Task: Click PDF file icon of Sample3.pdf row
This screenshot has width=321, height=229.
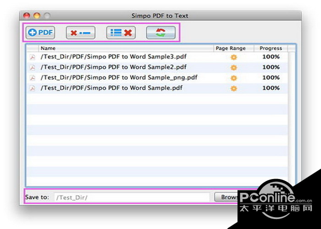Action: [x=33, y=57]
